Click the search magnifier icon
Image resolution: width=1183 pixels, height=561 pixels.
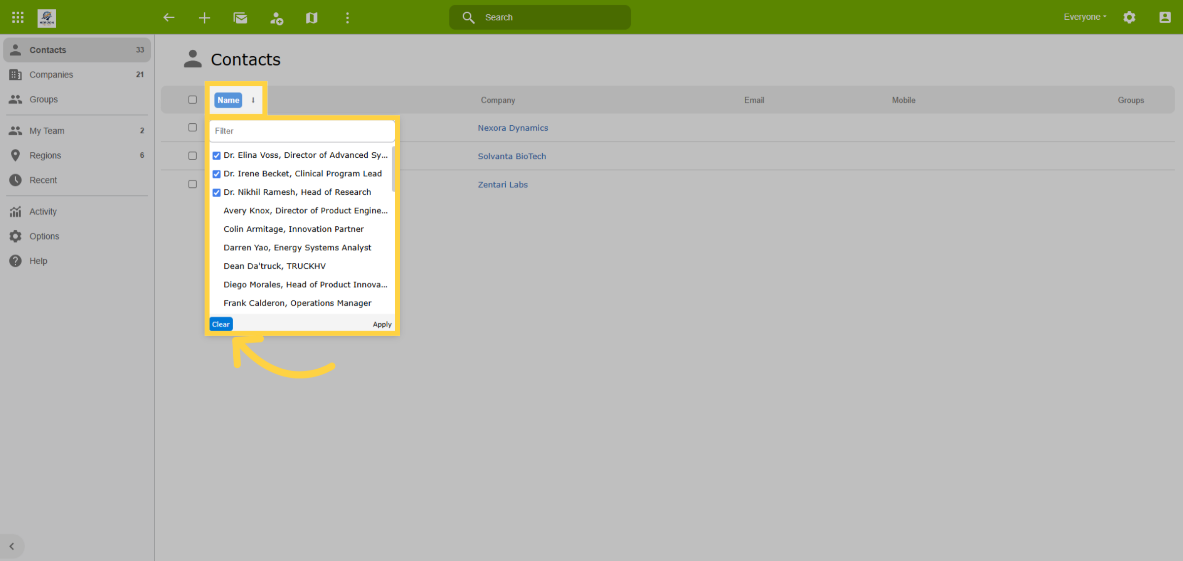(468, 18)
